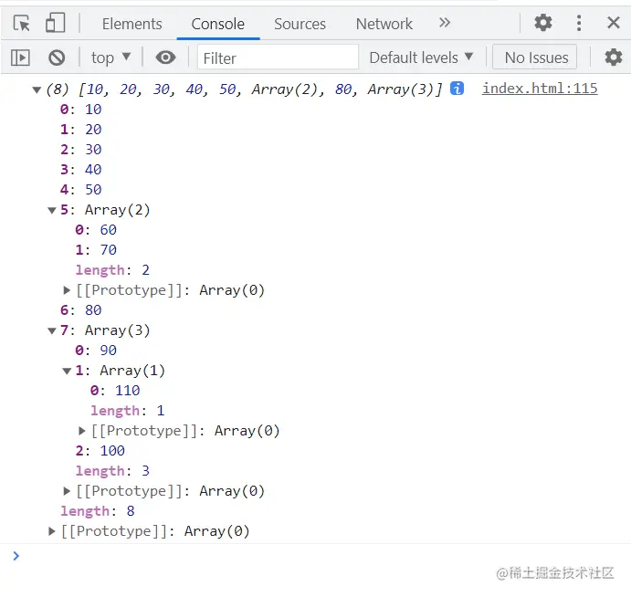The height and width of the screenshot is (597, 631).
Task: Expand [[Prototype]] under 5: Array(2)
Action: pyautogui.click(x=67, y=290)
